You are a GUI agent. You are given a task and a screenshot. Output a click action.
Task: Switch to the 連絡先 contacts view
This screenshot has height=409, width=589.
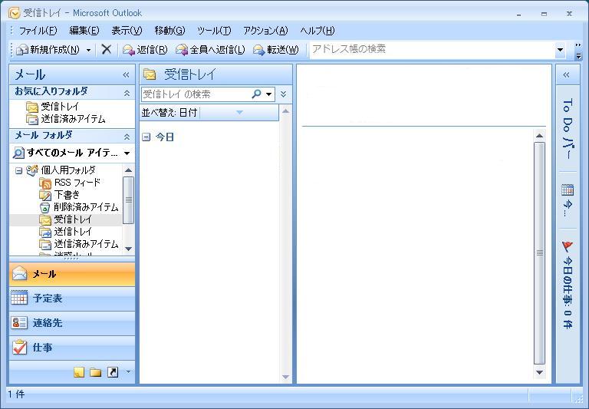point(72,323)
